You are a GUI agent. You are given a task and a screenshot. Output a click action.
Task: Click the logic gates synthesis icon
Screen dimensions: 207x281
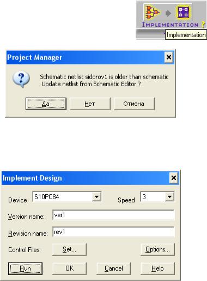pos(153,12)
